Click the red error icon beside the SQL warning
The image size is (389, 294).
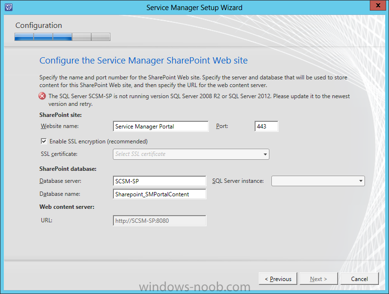(43, 96)
